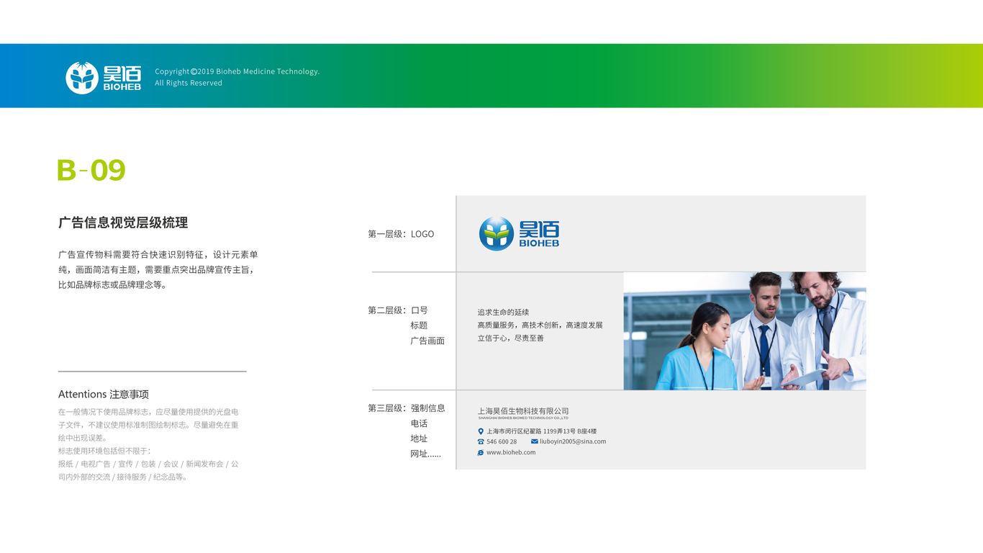Click the 口号 label in second level
The width and height of the screenshot is (983, 553).
pos(419,310)
